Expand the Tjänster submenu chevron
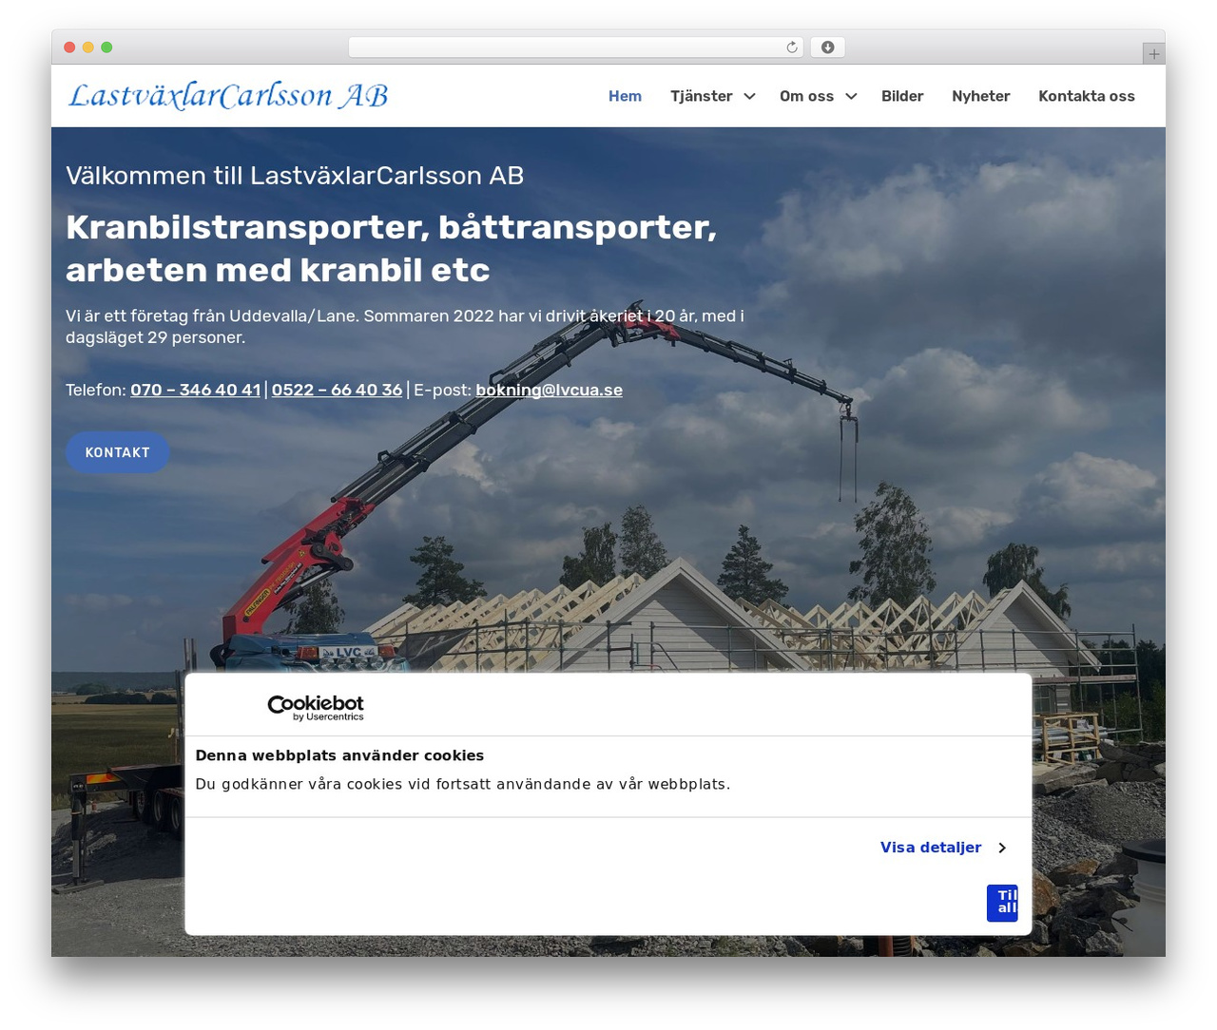 [749, 96]
